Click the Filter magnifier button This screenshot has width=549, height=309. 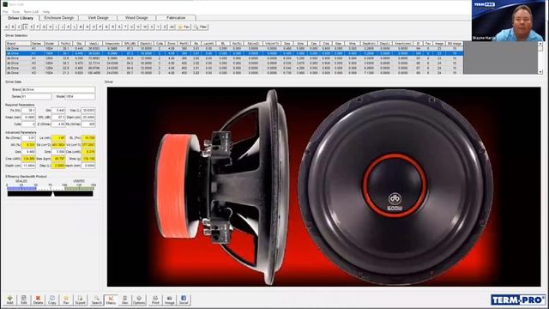pyautogui.click(x=201, y=27)
